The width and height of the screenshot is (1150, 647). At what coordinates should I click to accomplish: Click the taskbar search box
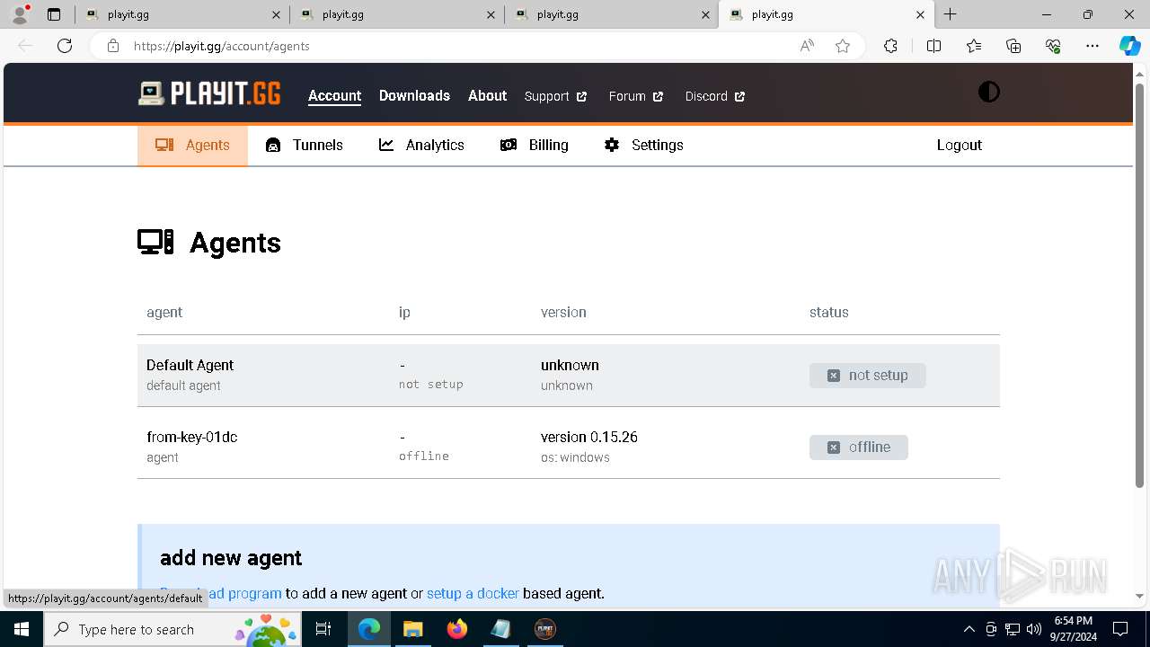173,629
